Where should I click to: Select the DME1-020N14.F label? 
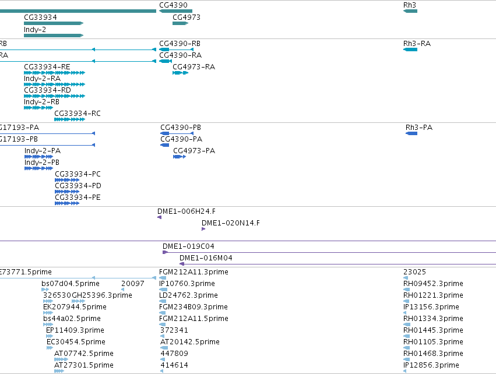pyautogui.click(x=231, y=224)
